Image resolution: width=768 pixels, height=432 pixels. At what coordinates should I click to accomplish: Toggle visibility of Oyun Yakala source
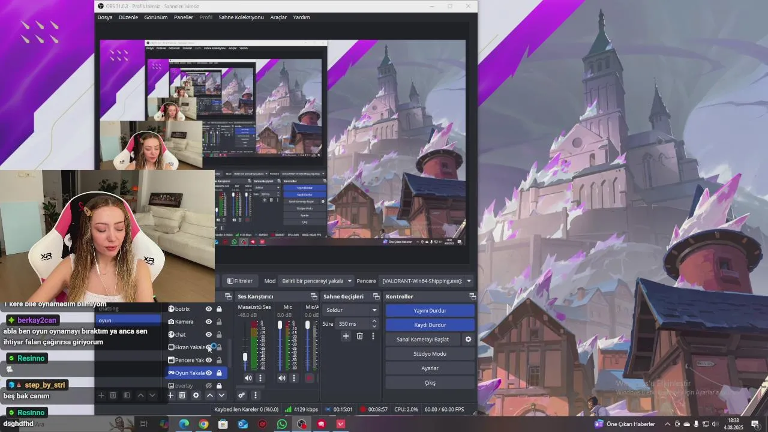point(209,373)
